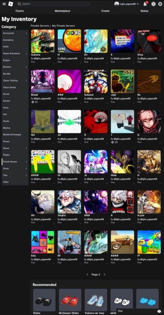Open the notifications bell
Image resolution: width=164 pixels, height=315 pixels.
coord(145,4)
